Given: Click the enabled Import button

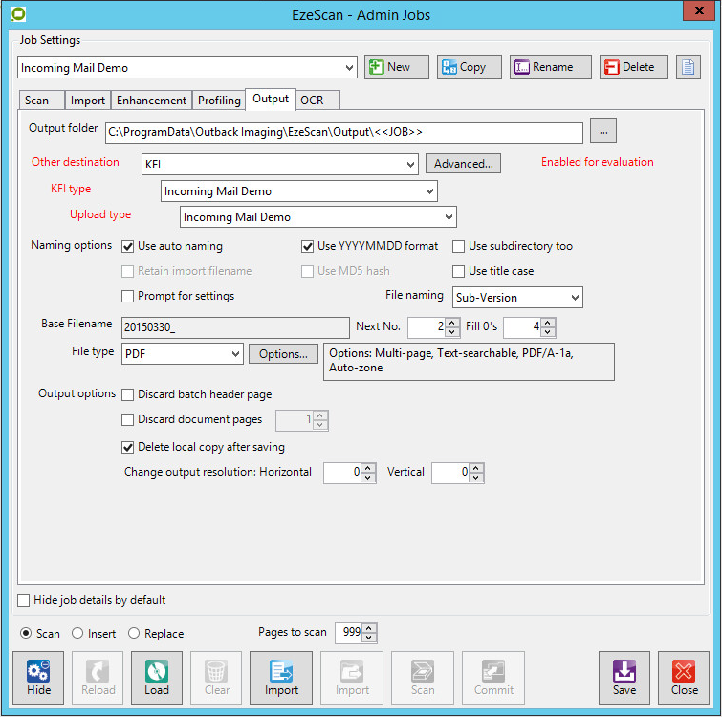Looking at the screenshot, I should tap(281, 677).
